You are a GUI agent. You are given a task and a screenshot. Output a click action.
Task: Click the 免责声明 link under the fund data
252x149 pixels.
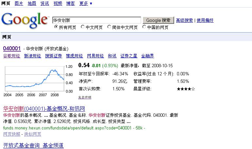[85, 97]
